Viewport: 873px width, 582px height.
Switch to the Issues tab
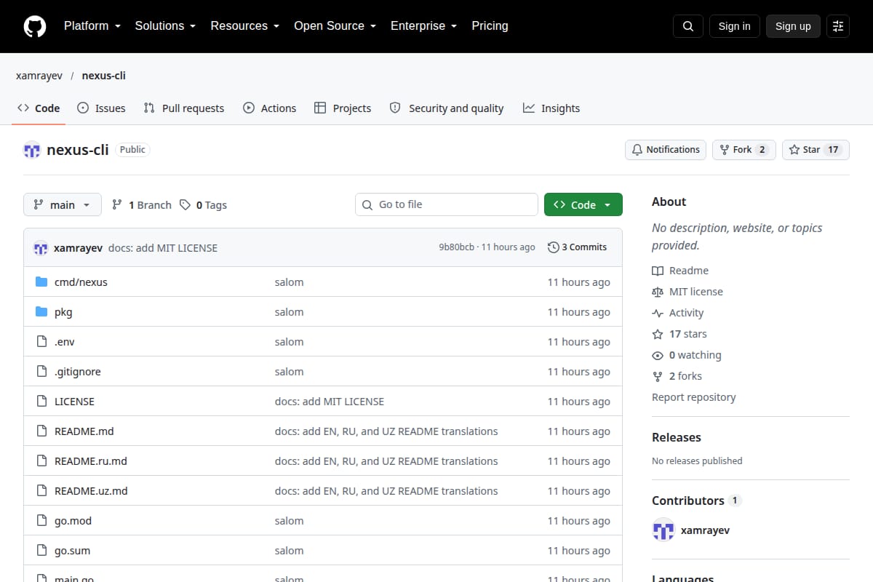coord(101,108)
